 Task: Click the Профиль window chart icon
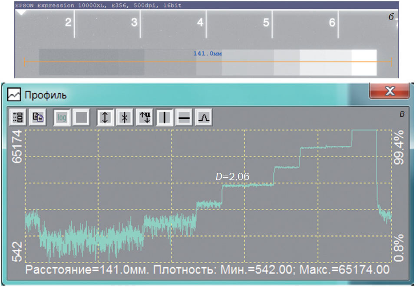14,94
